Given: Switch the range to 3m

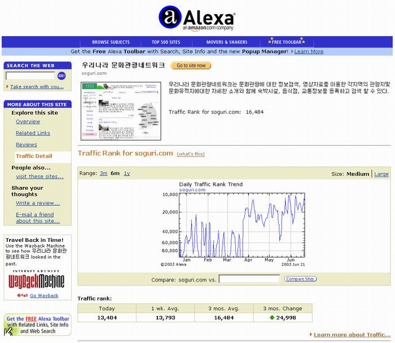Looking at the screenshot, I should [x=103, y=173].
